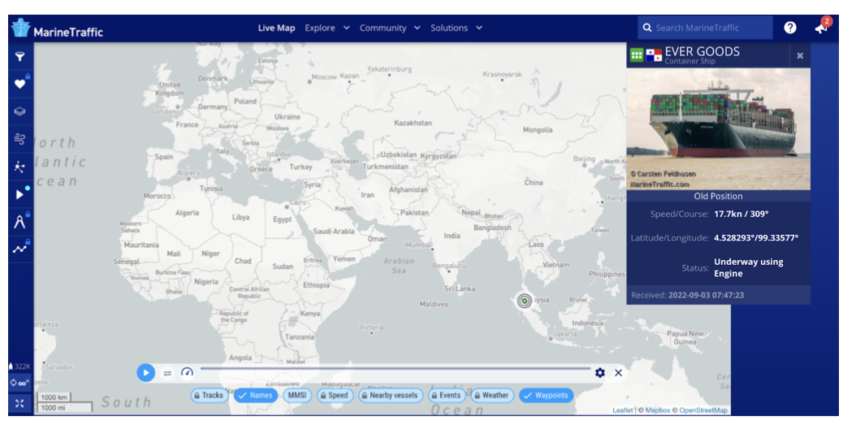The height and width of the screenshot is (421, 843).
Task: Select the distance measuring compass tool
Action: point(19,222)
